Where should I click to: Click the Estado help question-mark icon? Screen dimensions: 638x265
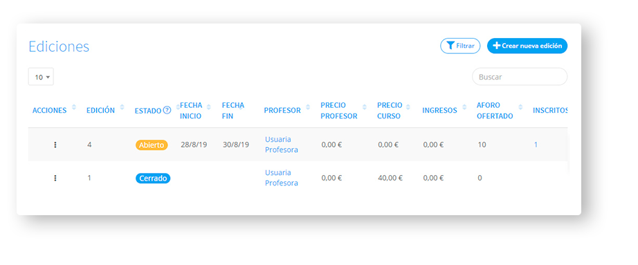167,110
